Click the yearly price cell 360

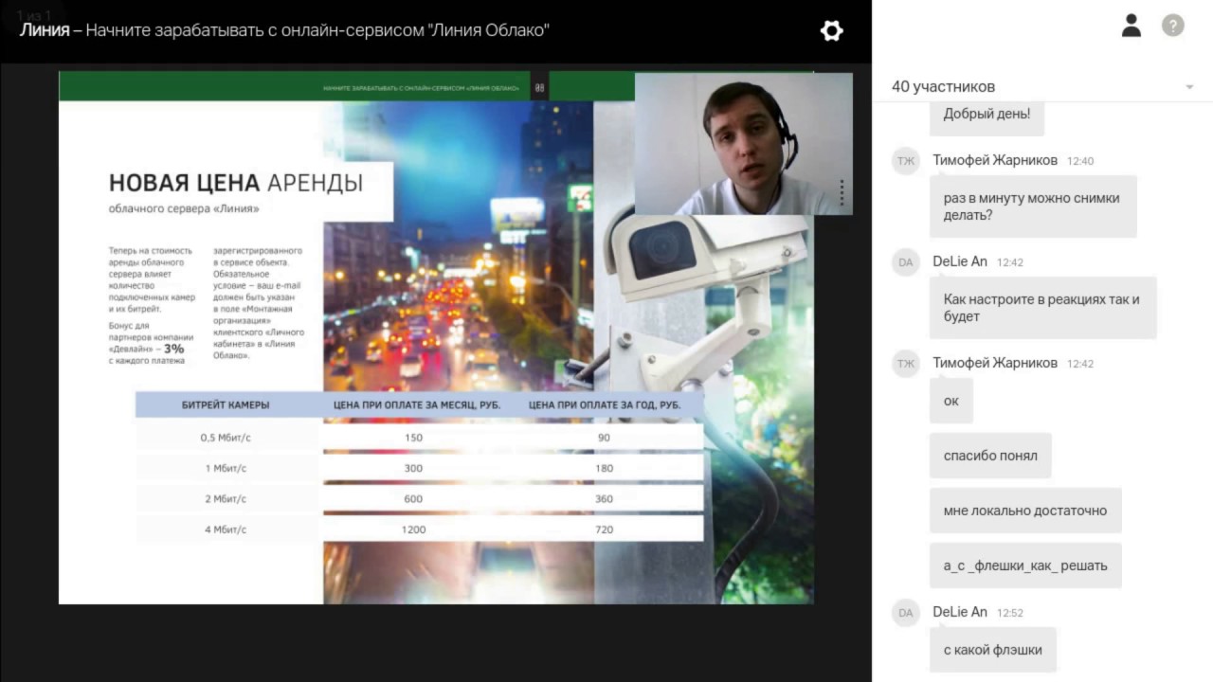(x=605, y=499)
